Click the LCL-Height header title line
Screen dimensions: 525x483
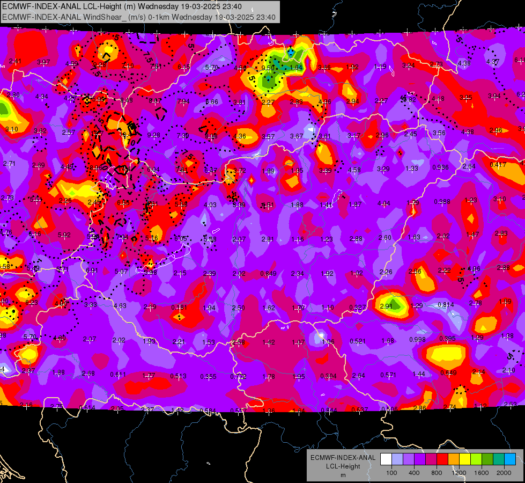(122, 6)
